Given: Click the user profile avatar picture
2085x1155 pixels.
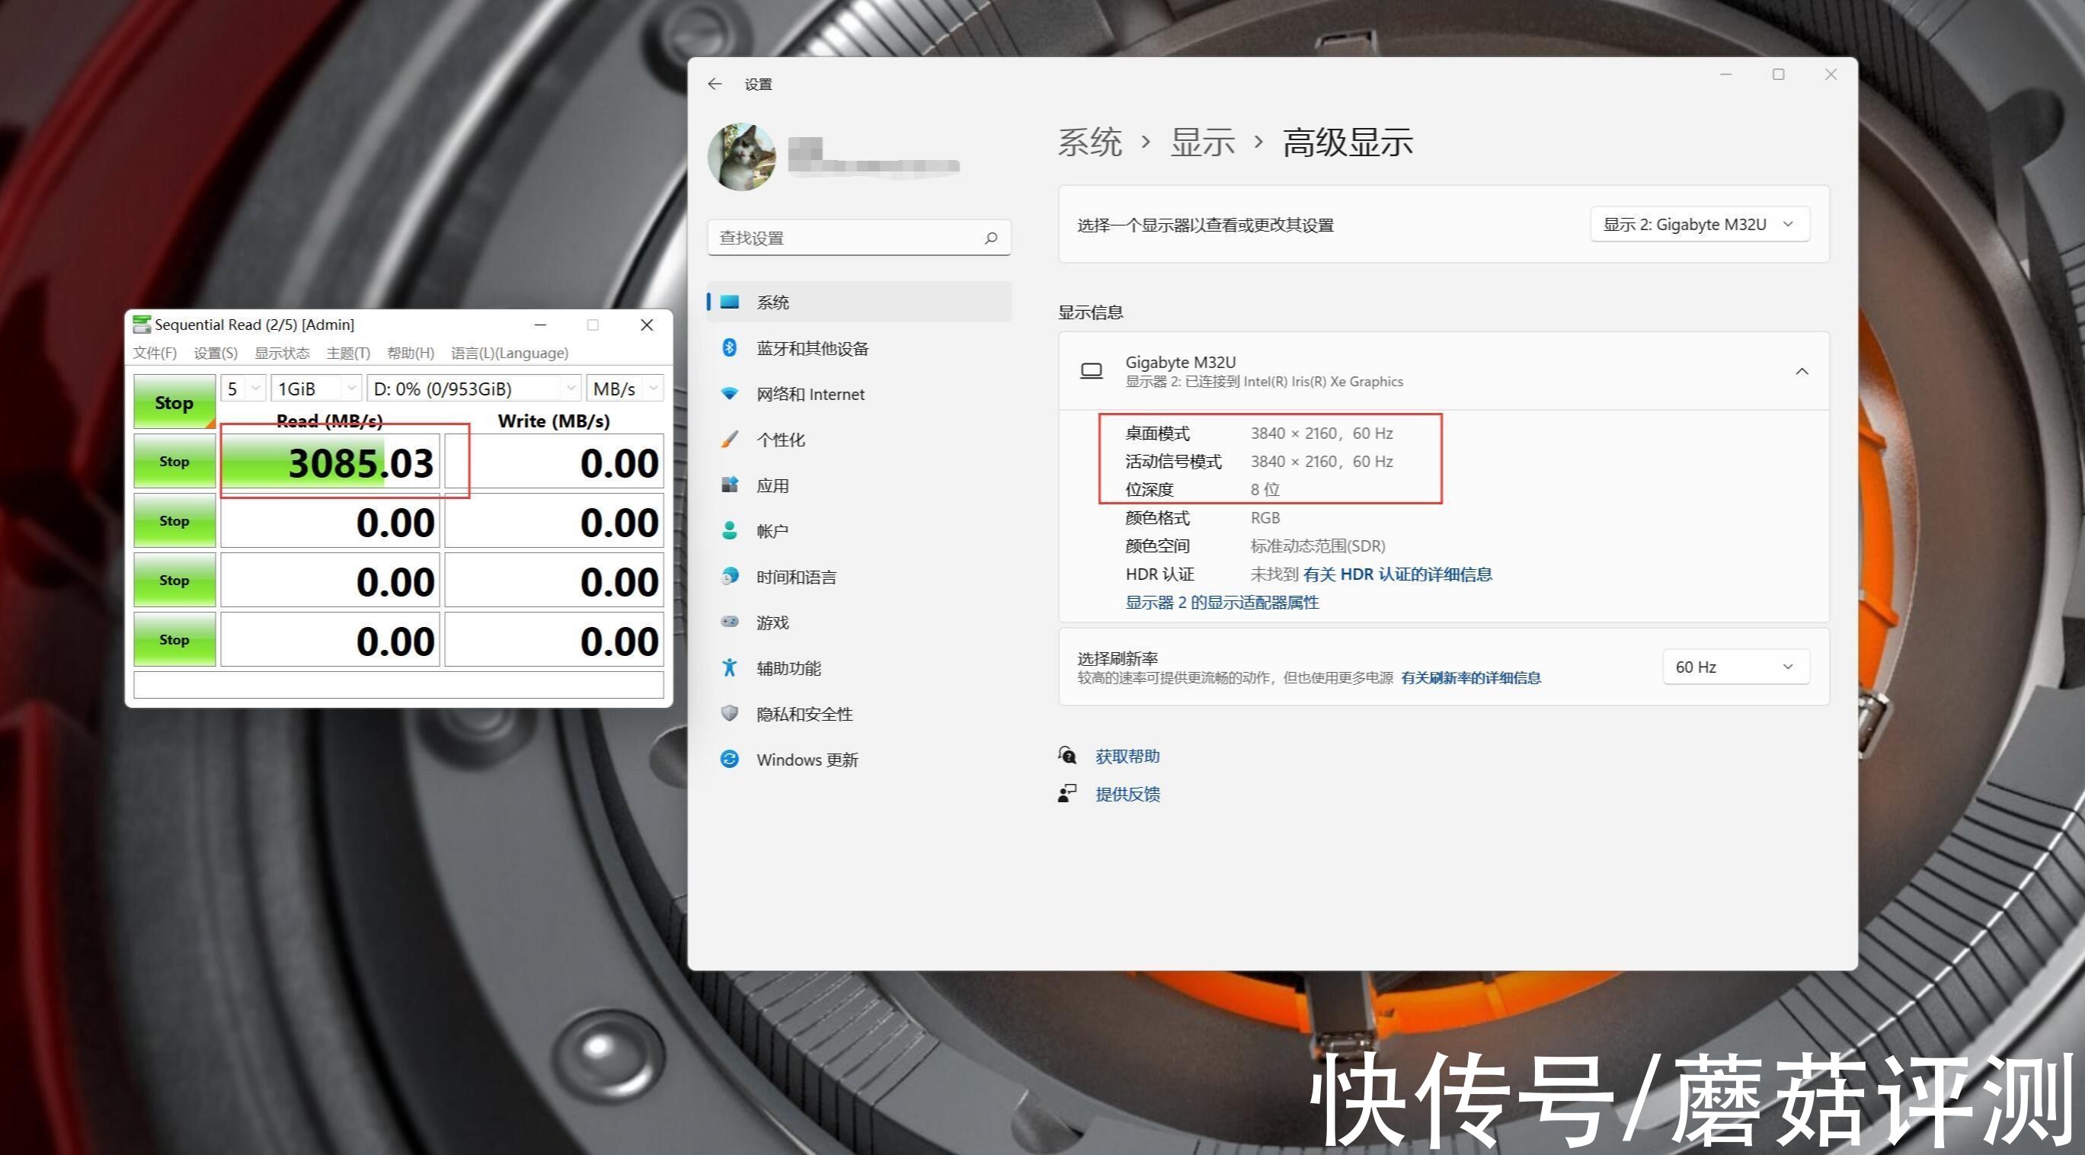Looking at the screenshot, I should point(741,157).
